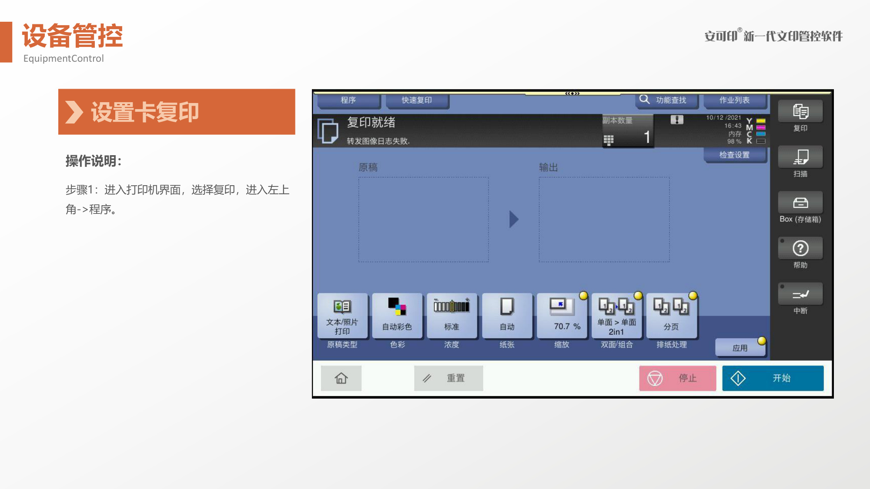This screenshot has width=870, height=489.
Task: Click the 开始 start button
Action: pos(773,378)
